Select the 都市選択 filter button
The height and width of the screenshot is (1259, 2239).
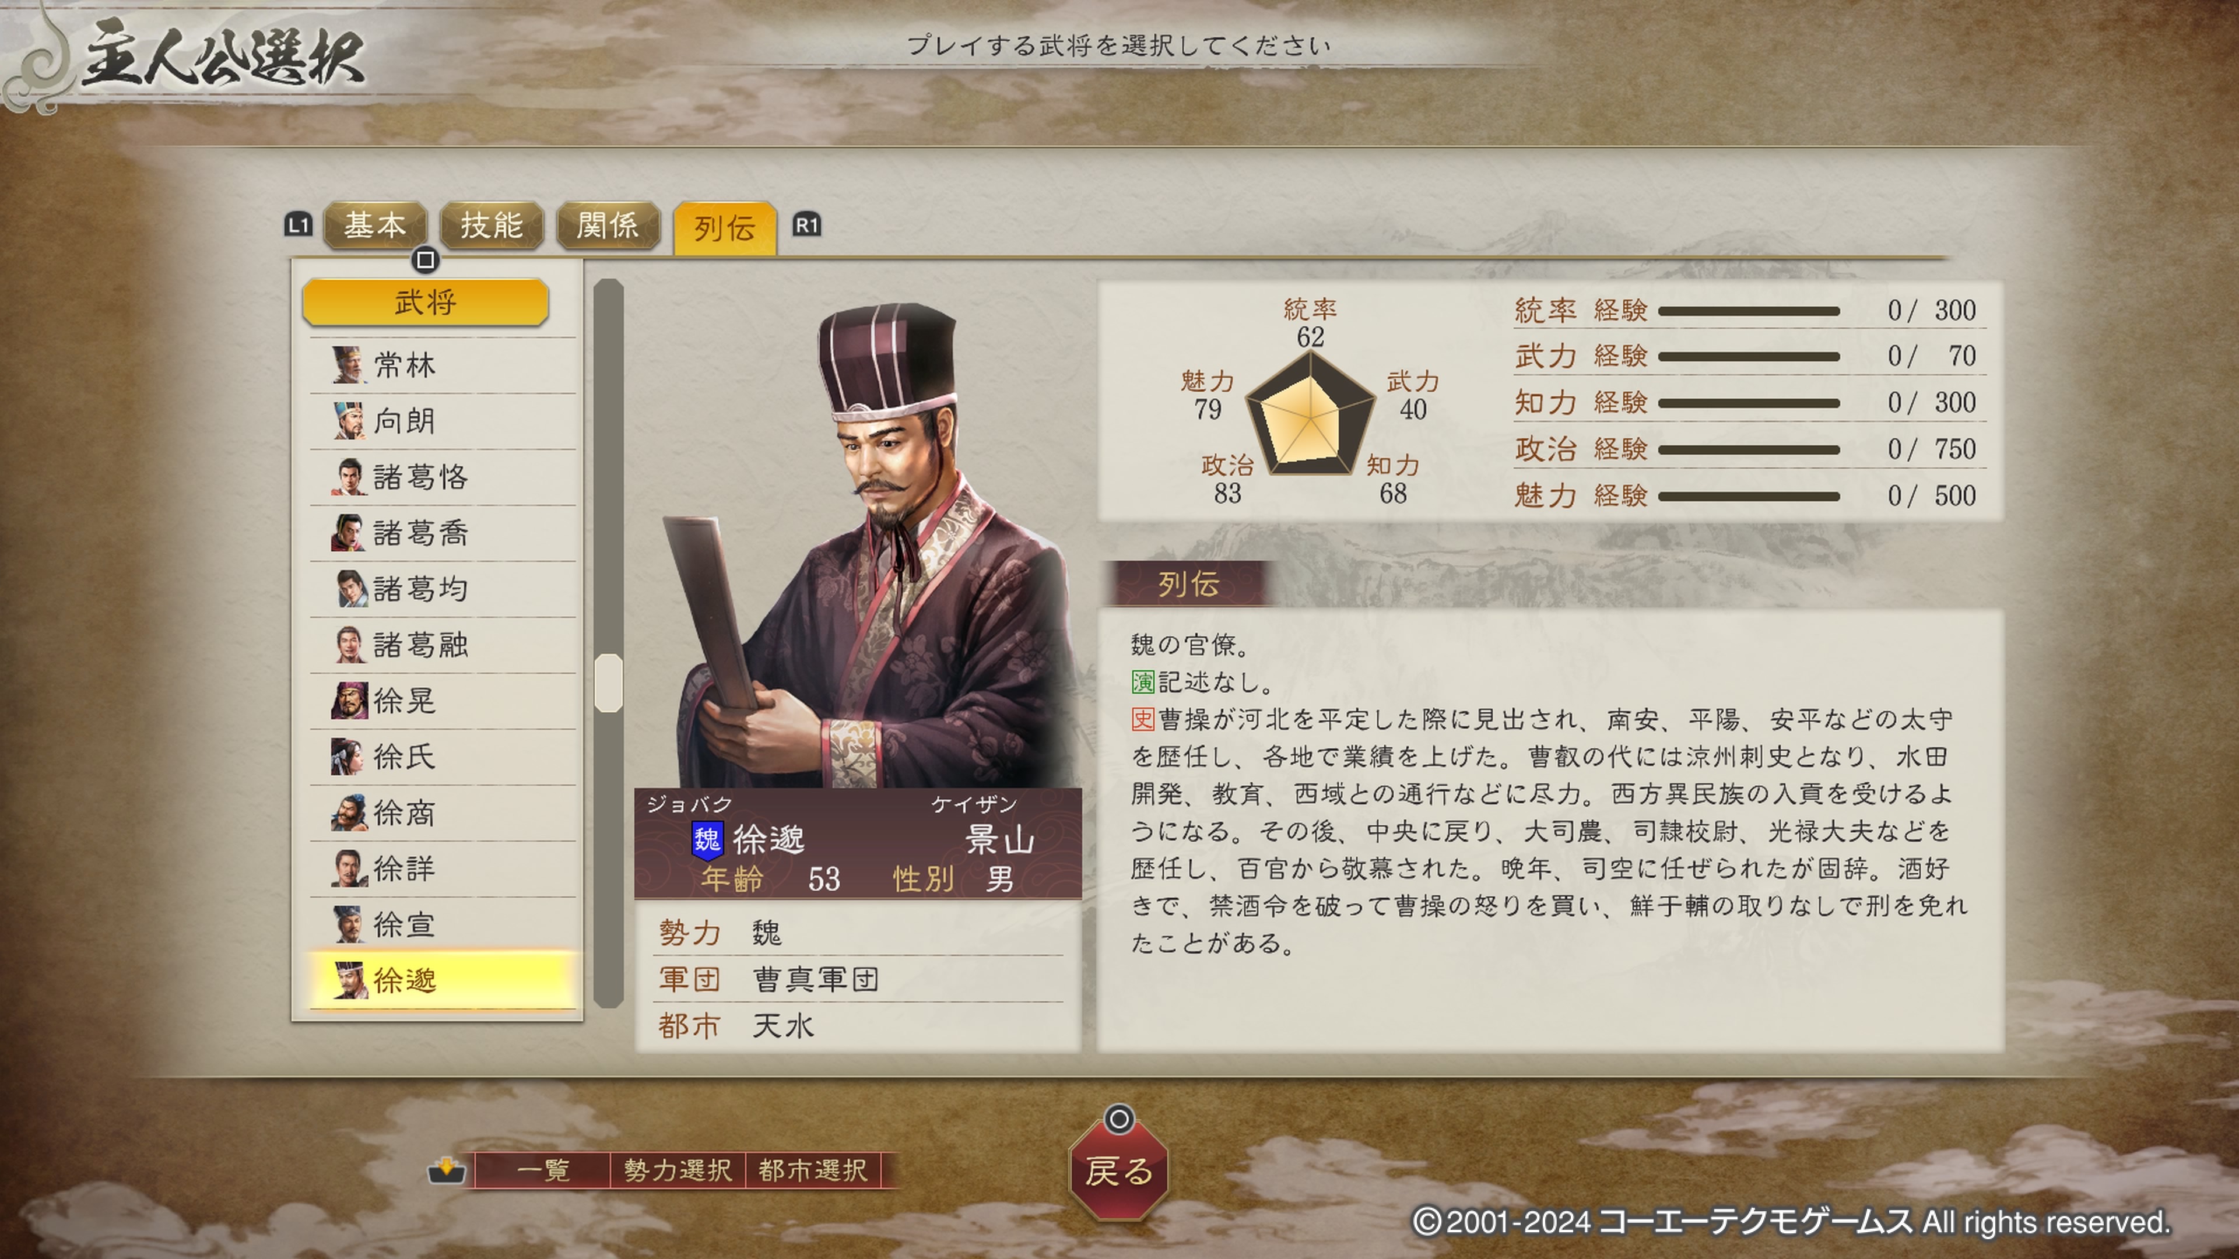[812, 1170]
